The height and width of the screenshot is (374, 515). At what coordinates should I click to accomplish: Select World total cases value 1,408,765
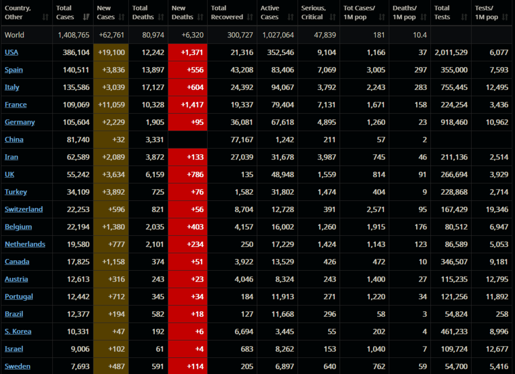[74, 35]
